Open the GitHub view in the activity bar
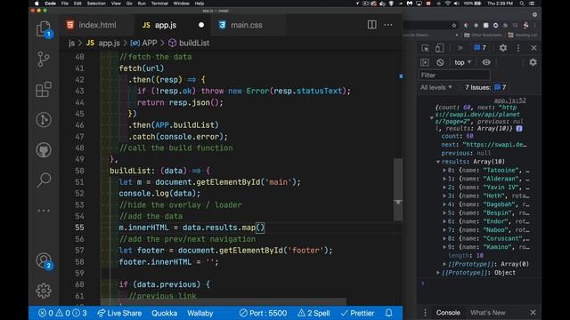Image resolution: width=570 pixels, height=320 pixels. pos(44,150)
